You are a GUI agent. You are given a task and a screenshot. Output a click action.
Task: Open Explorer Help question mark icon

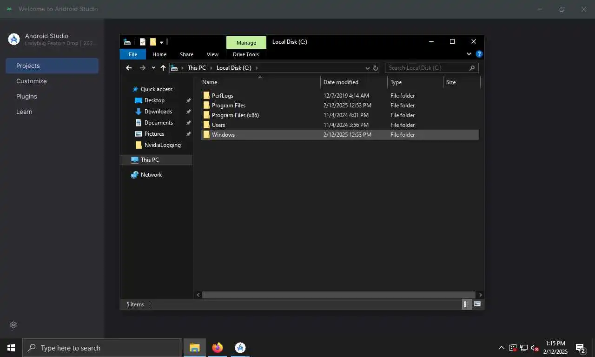point(479,54)
